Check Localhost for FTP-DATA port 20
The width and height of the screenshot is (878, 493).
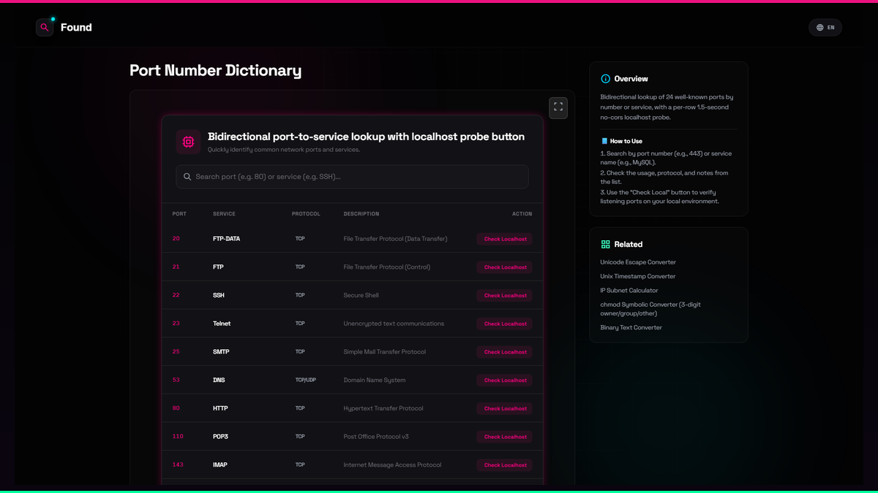point(505,239)
